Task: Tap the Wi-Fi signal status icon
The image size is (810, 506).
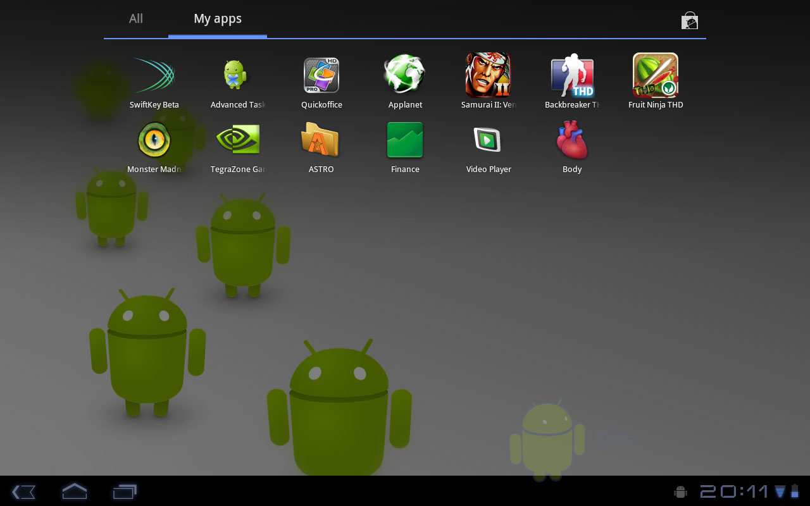Action: point(780,491)
